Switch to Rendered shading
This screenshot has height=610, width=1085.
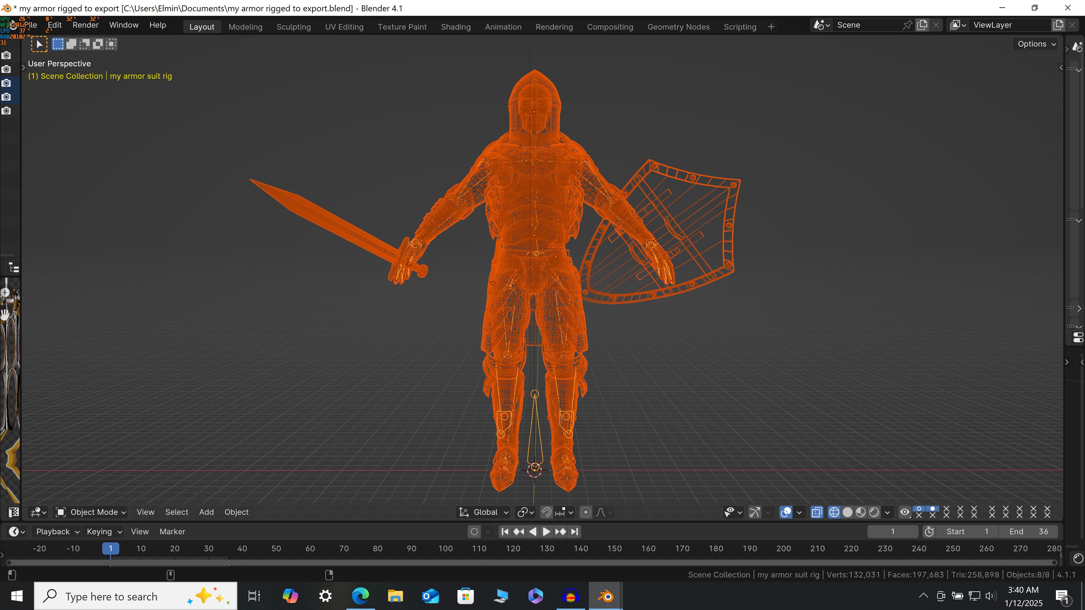[x=874, y=512]
